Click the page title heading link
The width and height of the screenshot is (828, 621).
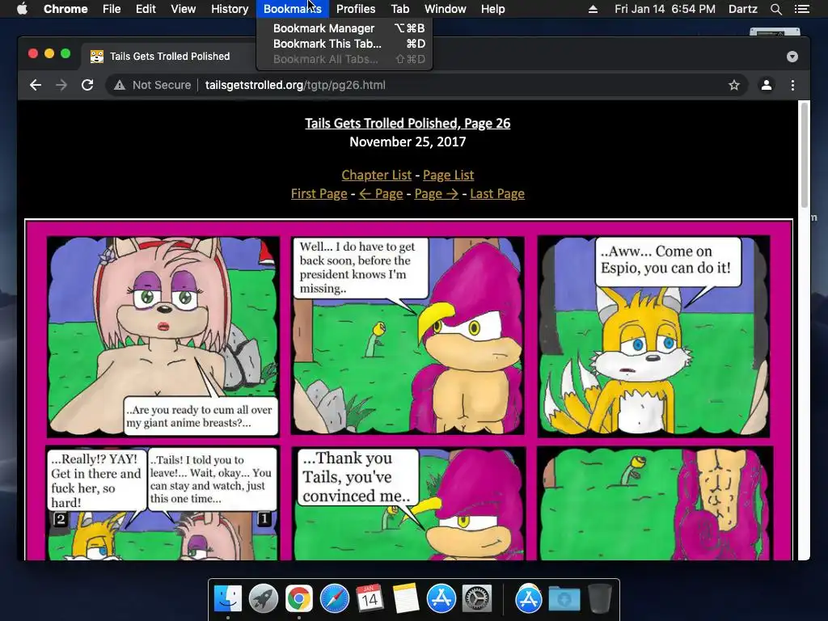tap(408, 123)
